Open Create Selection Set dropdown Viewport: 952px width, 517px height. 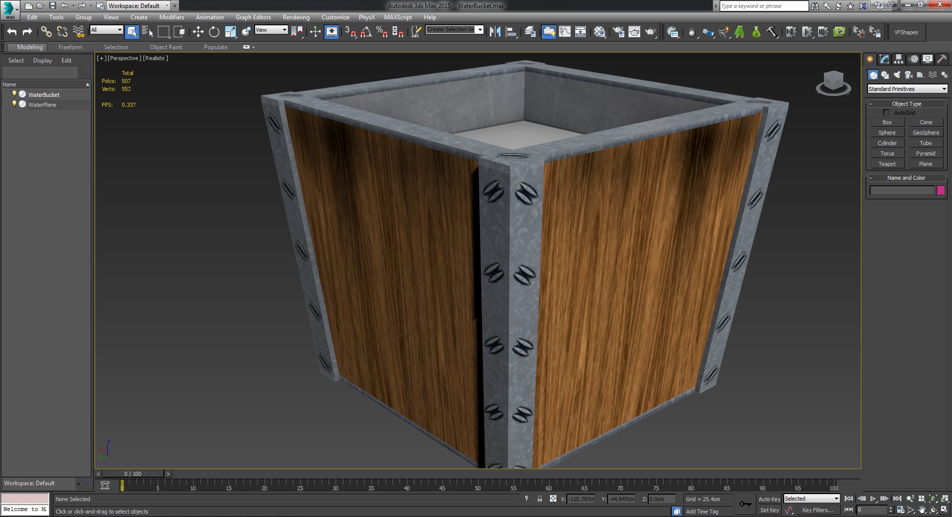[454, 30]
